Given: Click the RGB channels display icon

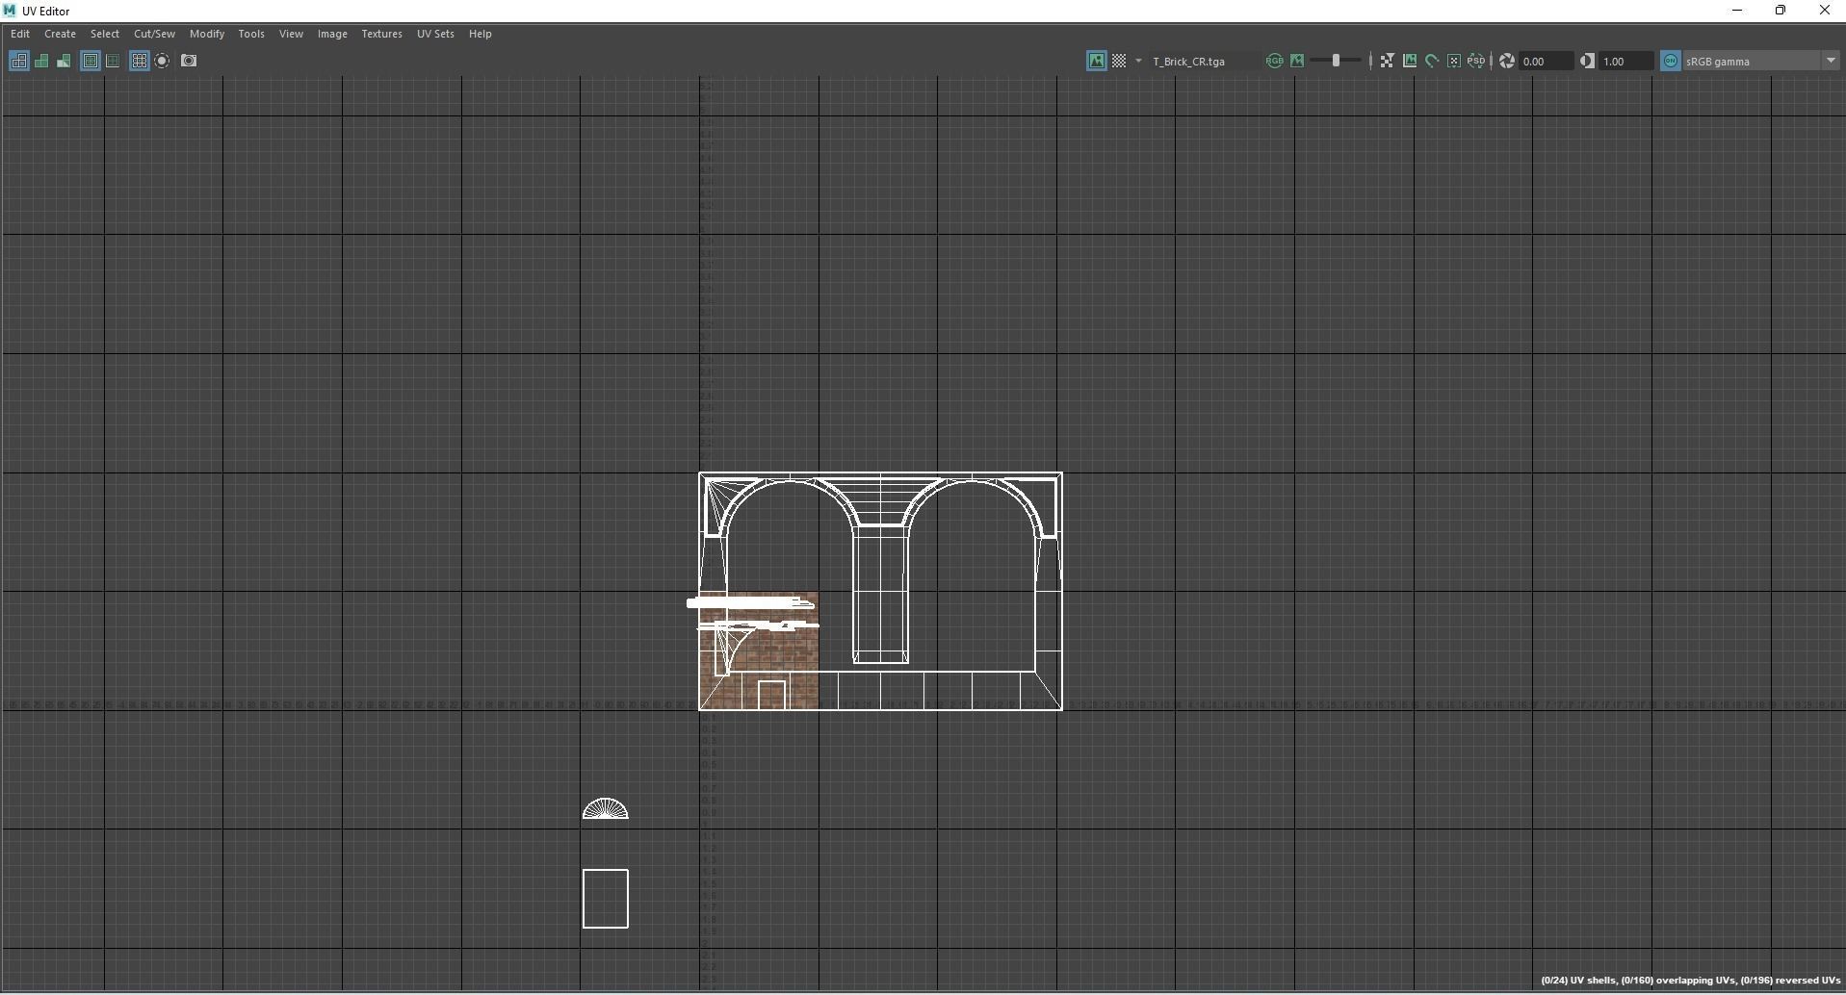Looking at the screenshot, I should [1274, 61].
